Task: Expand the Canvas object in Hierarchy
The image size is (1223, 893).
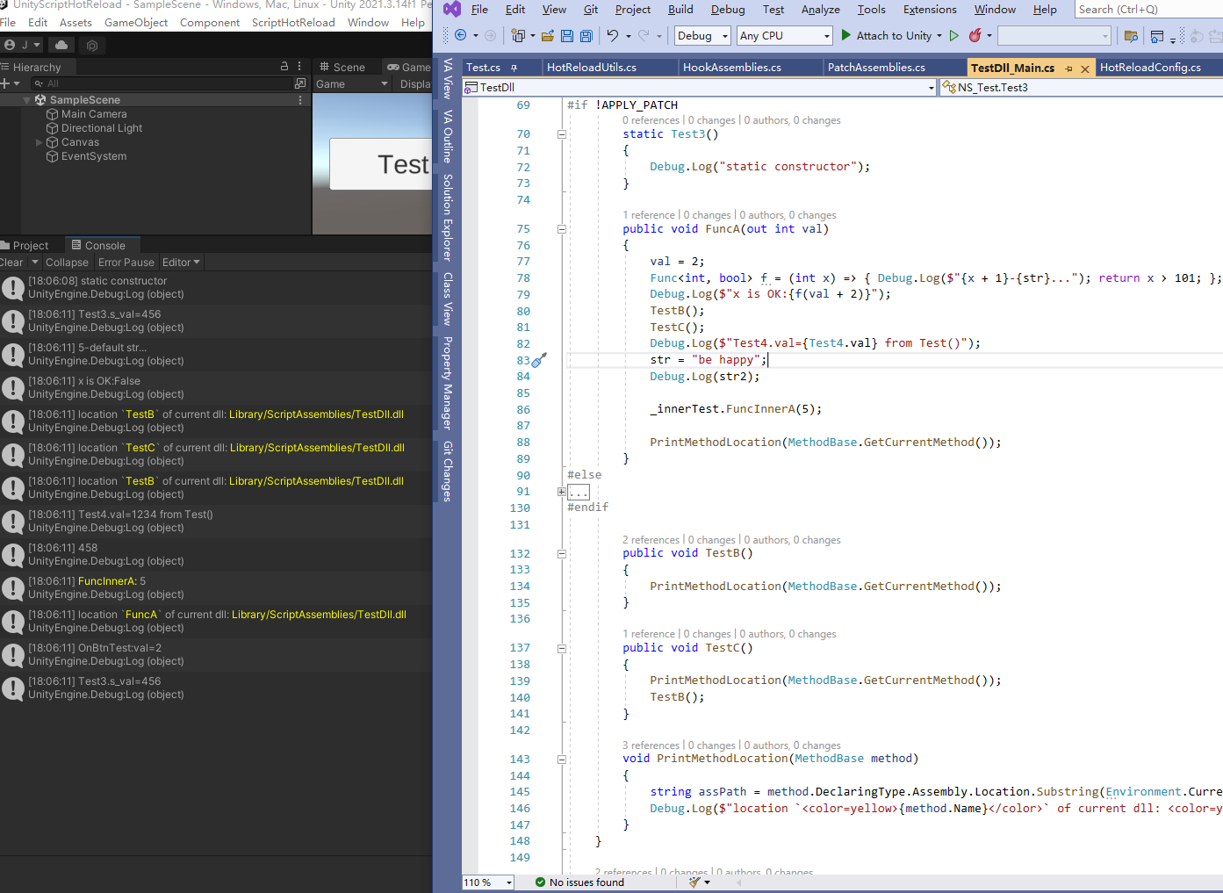Action: pyautogui.click(x=39, y=142)
